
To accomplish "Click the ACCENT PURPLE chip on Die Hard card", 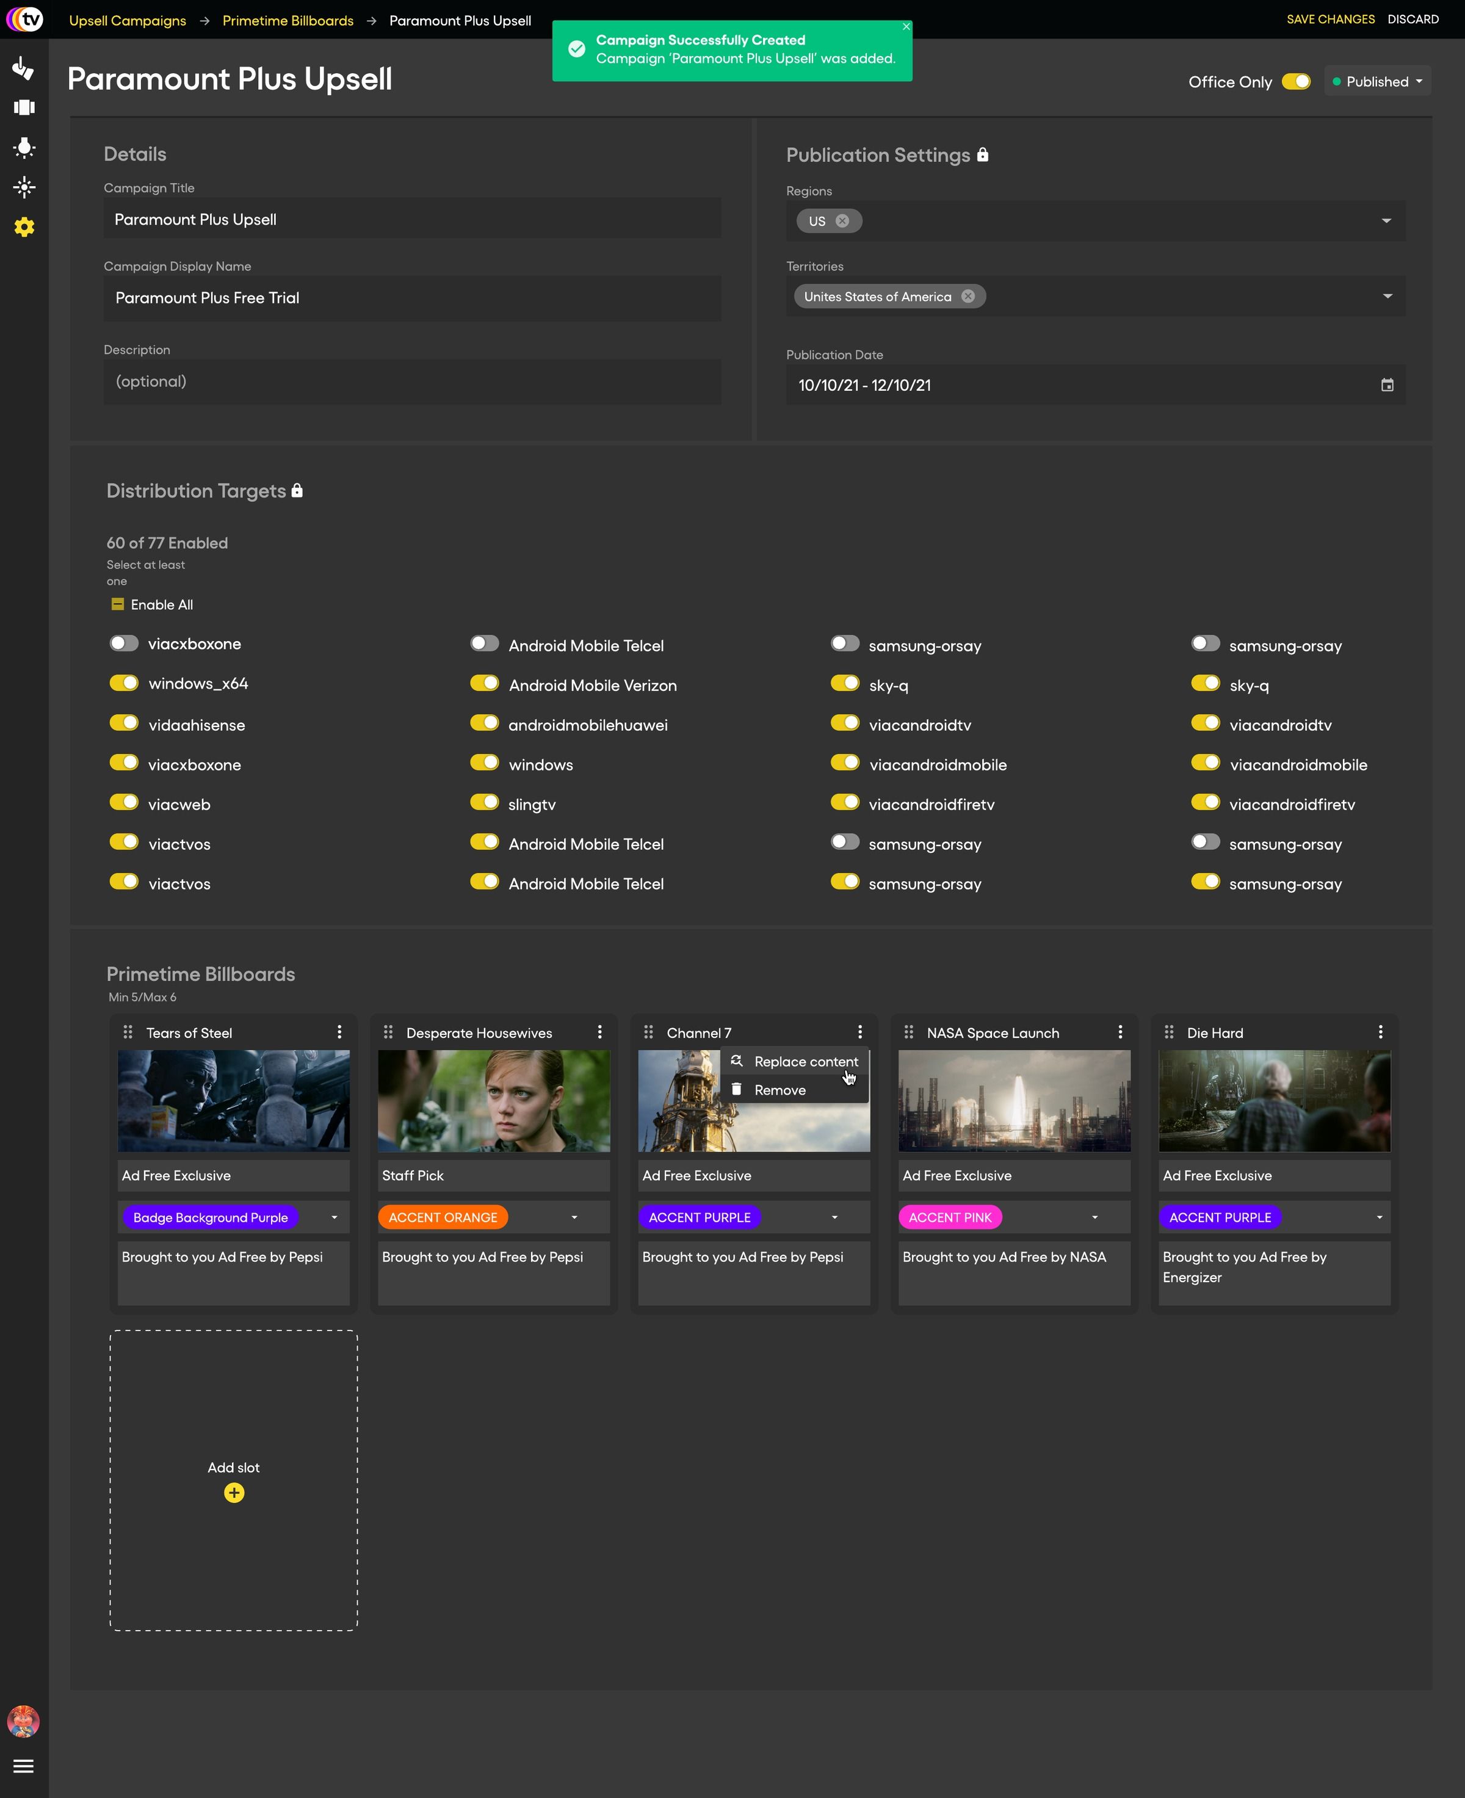I will click(1220, 1217).
